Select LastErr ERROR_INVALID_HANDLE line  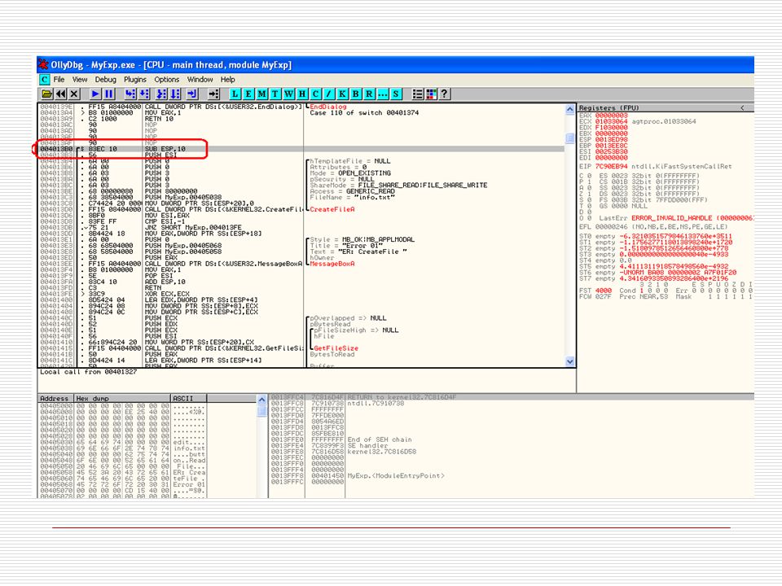676,218
